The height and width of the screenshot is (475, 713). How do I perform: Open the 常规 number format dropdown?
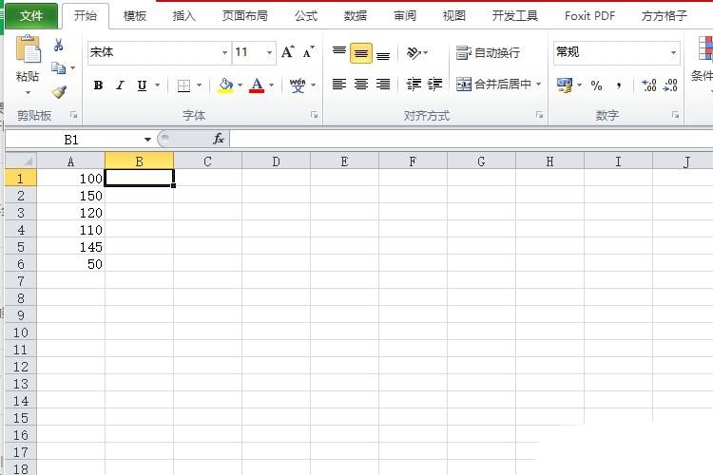pos(673,53)
